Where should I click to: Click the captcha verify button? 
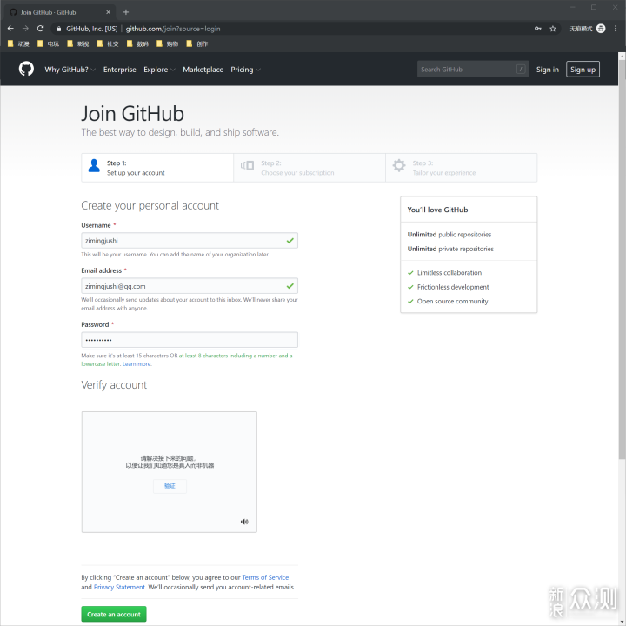coord(170,486)
